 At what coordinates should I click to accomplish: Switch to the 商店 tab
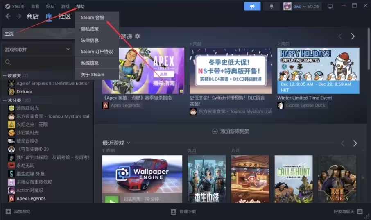33,16
